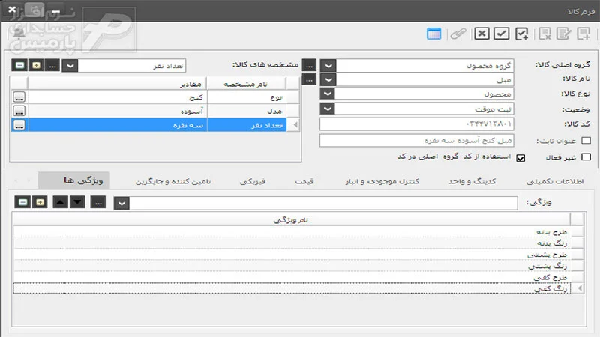Click ellipsis button next to گروه محصول

309,66
